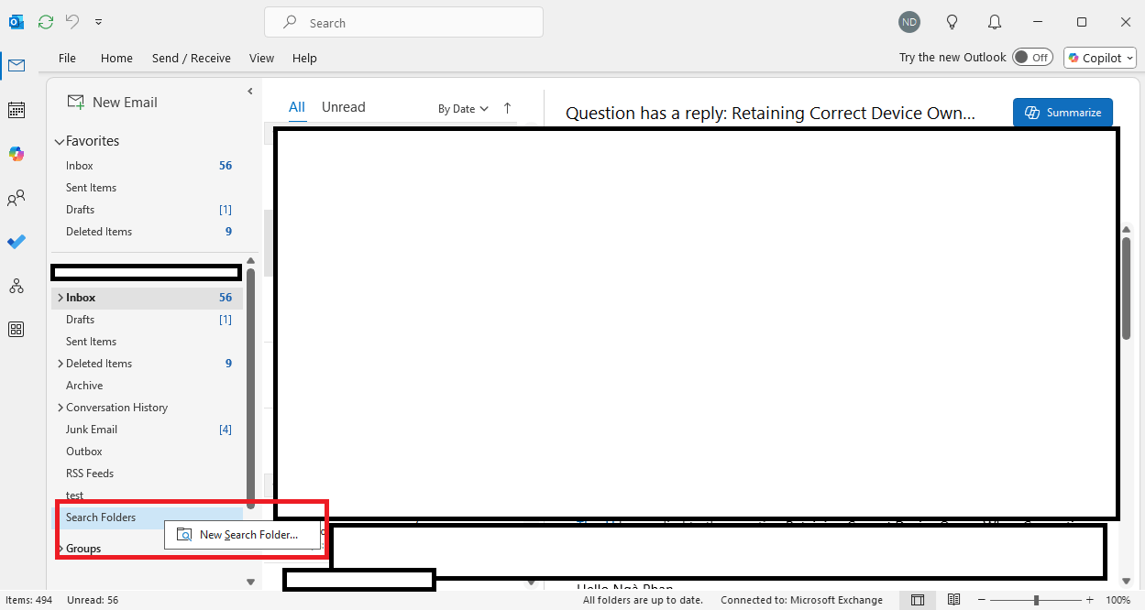Open Microsoft To Do from the sidebar
The height and width of the screenshot is (610, 1145).
coord(16,242)
